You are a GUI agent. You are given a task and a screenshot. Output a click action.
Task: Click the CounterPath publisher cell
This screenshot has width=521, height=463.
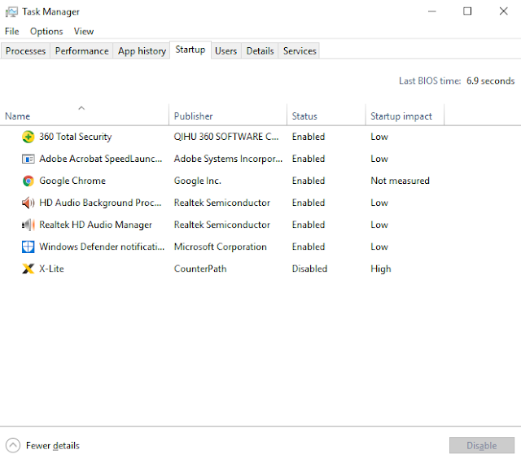coord(200,269)
